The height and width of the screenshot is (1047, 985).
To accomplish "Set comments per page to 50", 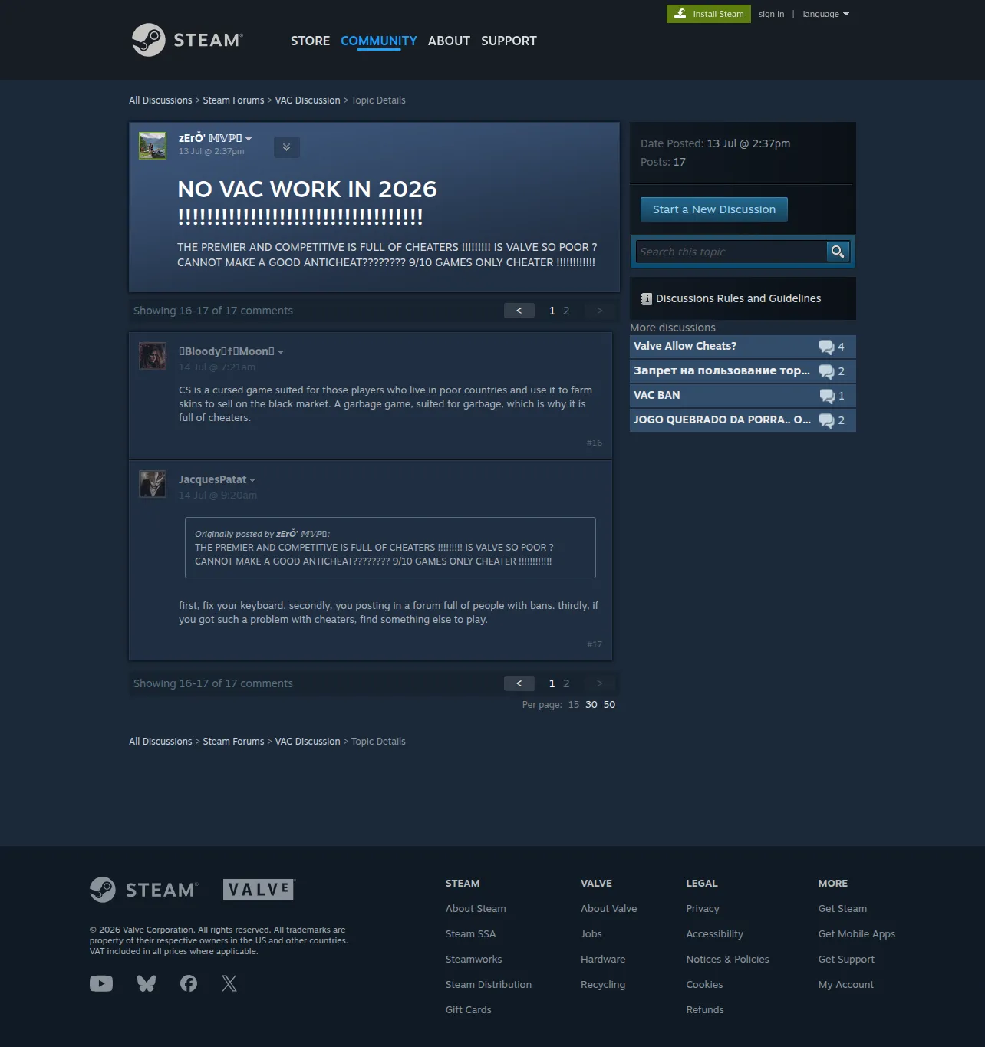I will (609, 705).
